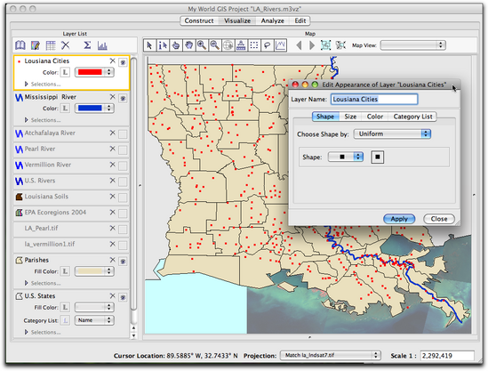Activate the hand pan tool

[188, 45]
